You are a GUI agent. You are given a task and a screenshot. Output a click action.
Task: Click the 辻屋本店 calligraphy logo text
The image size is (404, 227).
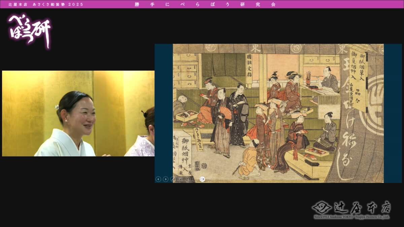[362, 207]
